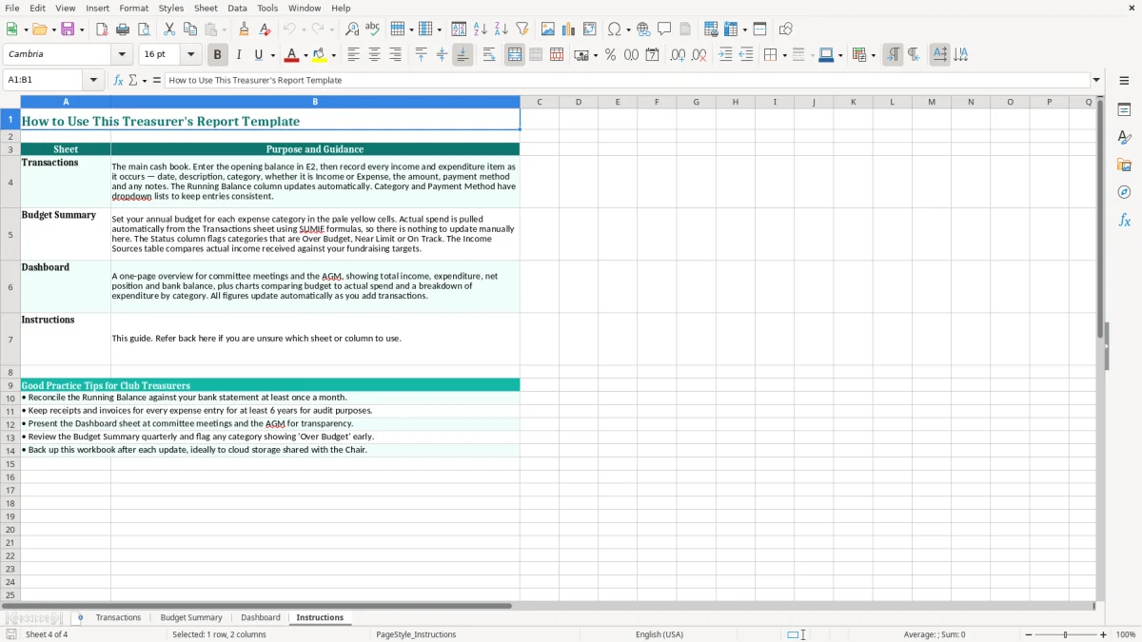1142x642 pixels.
Task: Expand the Name Box A1:B1 dropdown
Action: coord(93,80)
